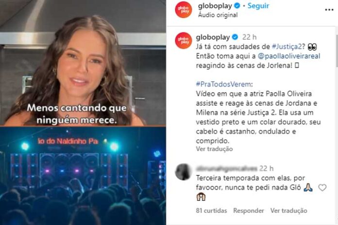This screenshot has height=225, width=338.
Task: View the 81 curtidas likes list
Action: [211, 210]
